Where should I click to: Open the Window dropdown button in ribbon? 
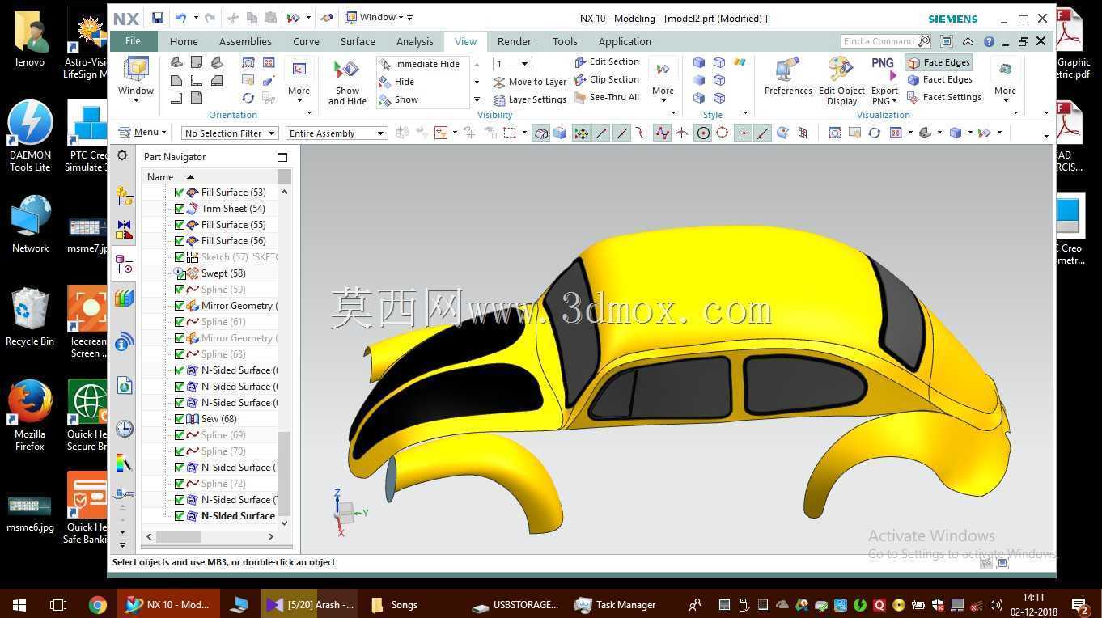[x=136, y=81]
